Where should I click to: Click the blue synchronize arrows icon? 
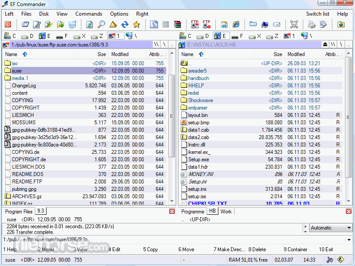coord(125,24)
